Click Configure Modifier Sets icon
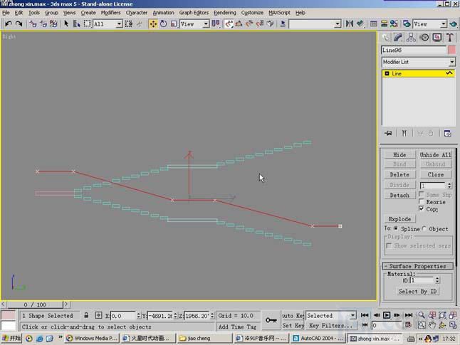Screen dimensions: 460x345 [448, 133]
